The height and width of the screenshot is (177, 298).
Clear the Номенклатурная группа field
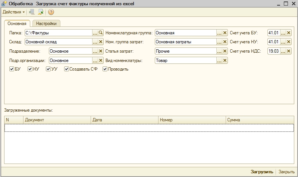click(225, 33)
